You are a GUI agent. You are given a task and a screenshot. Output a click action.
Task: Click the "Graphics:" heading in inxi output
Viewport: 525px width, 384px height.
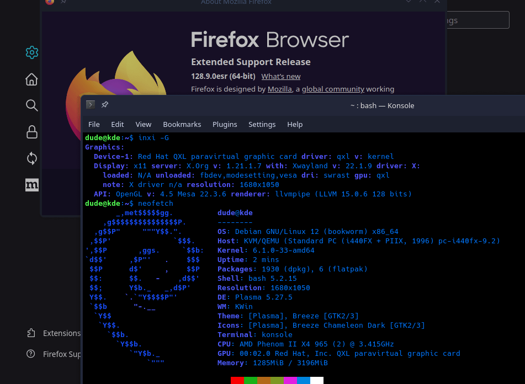[x=104, y=147]
